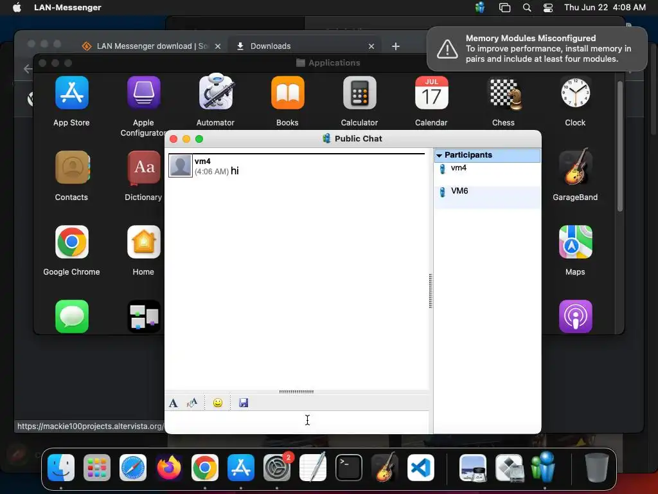Click the Stage Manager icon in menu bar

[x=504, y=7]
